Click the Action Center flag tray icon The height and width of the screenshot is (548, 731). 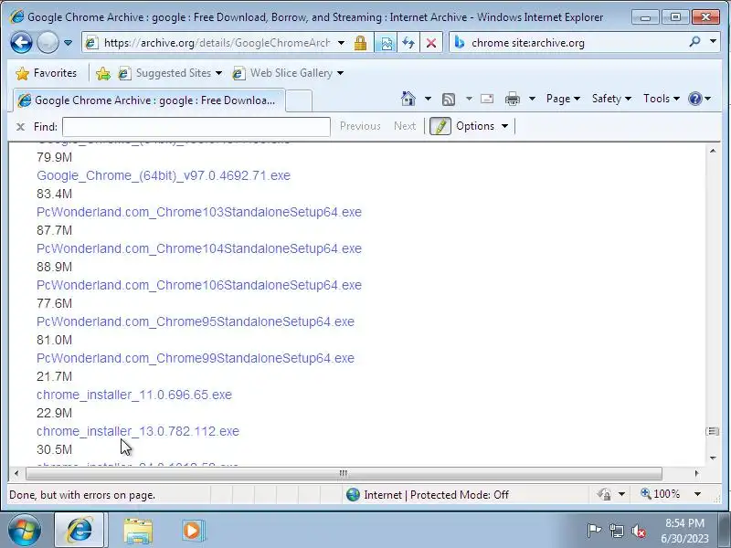[x=594, y=531]
